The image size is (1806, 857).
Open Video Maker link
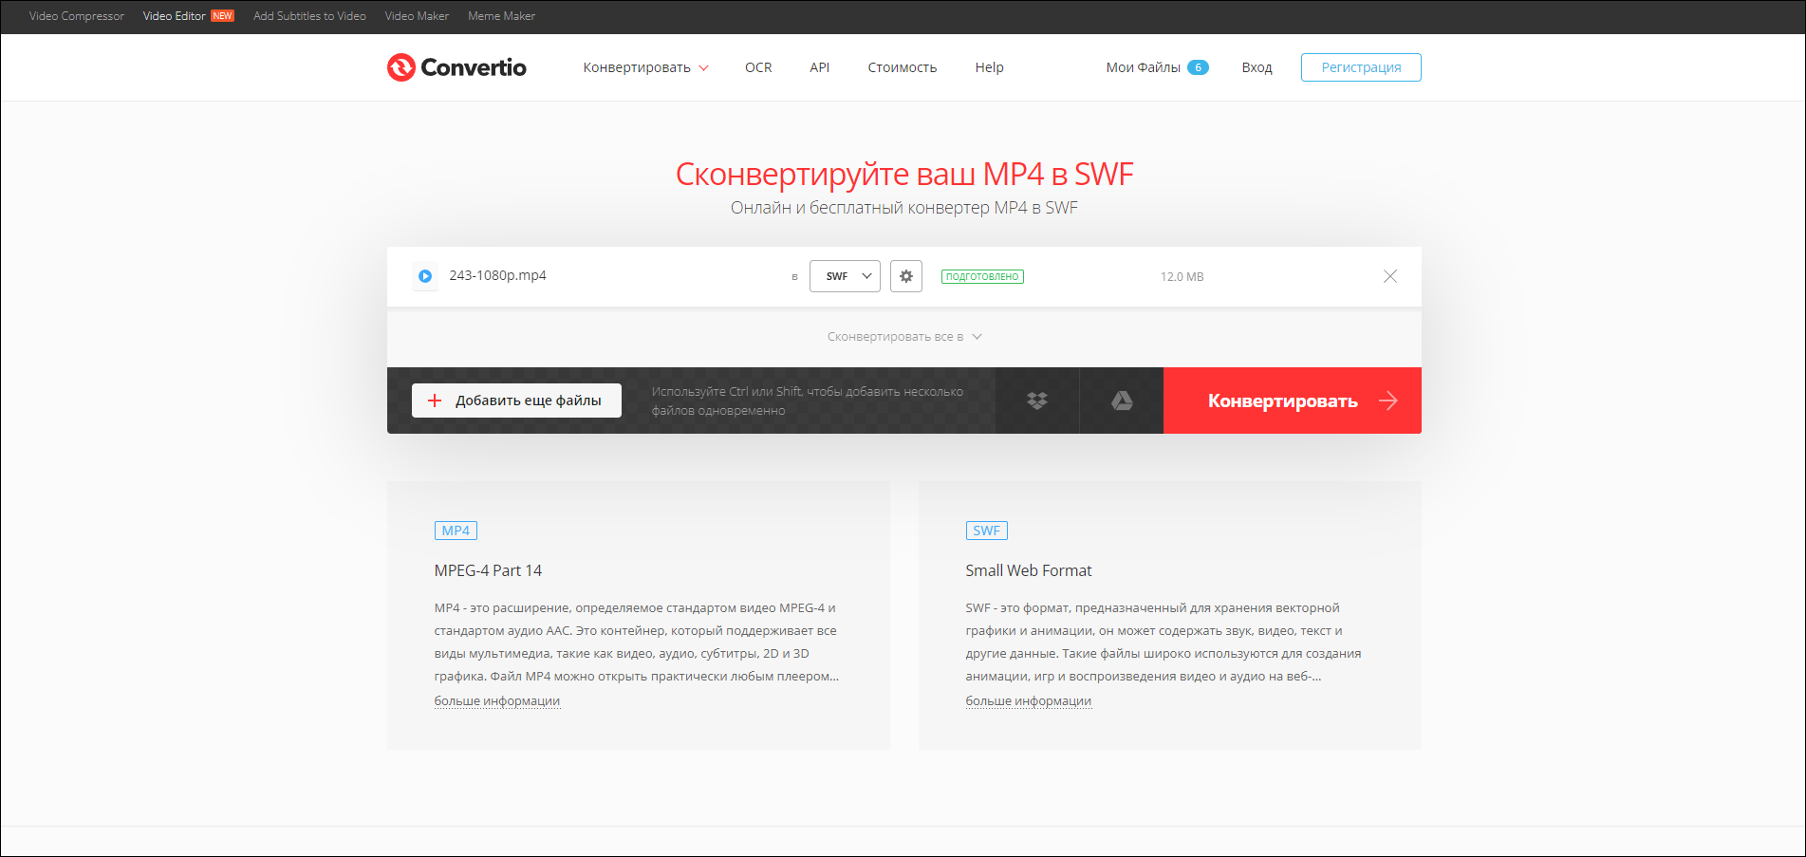click(417, 16)
